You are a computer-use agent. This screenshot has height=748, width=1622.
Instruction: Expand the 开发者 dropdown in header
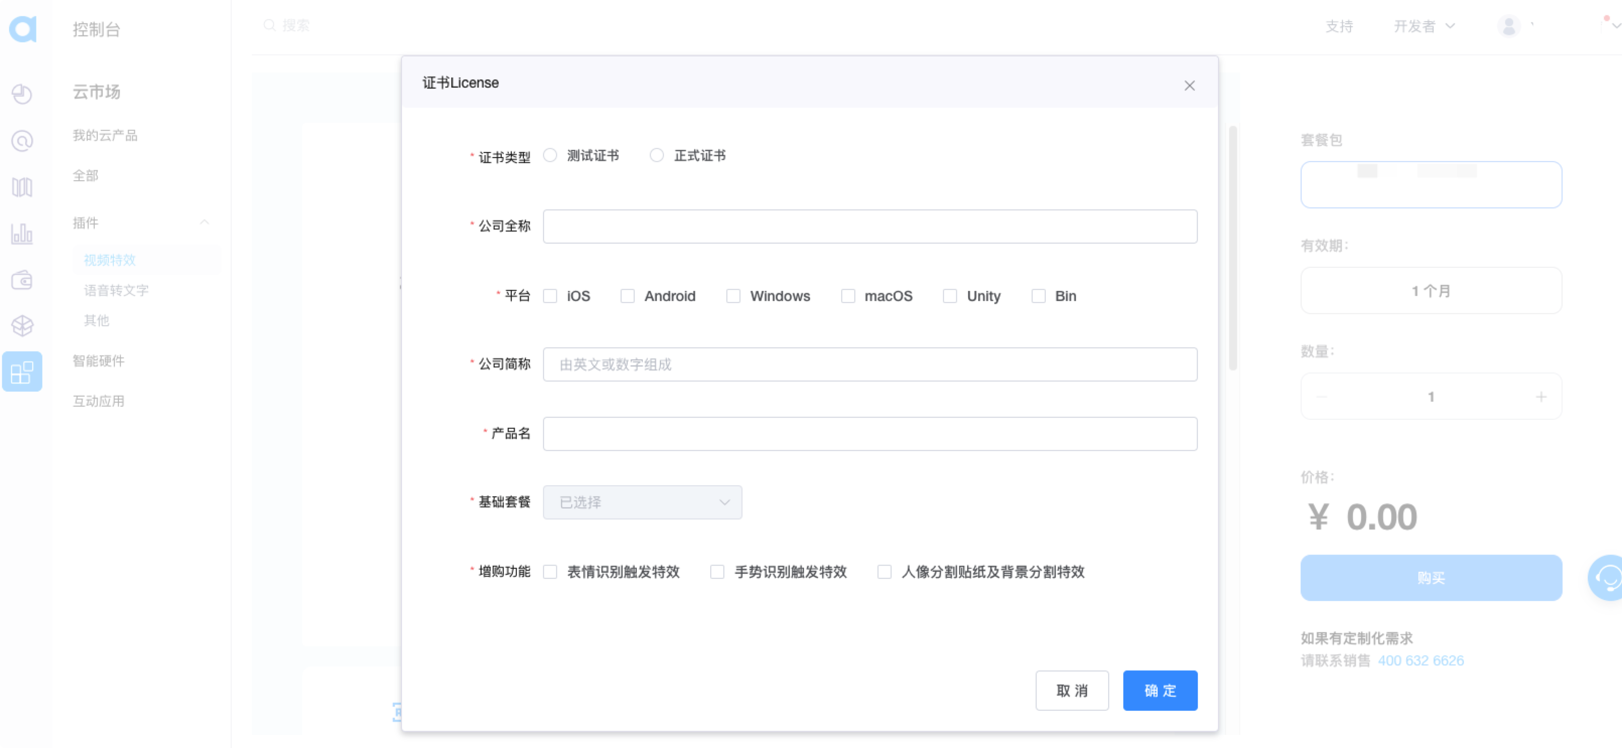1425,26
